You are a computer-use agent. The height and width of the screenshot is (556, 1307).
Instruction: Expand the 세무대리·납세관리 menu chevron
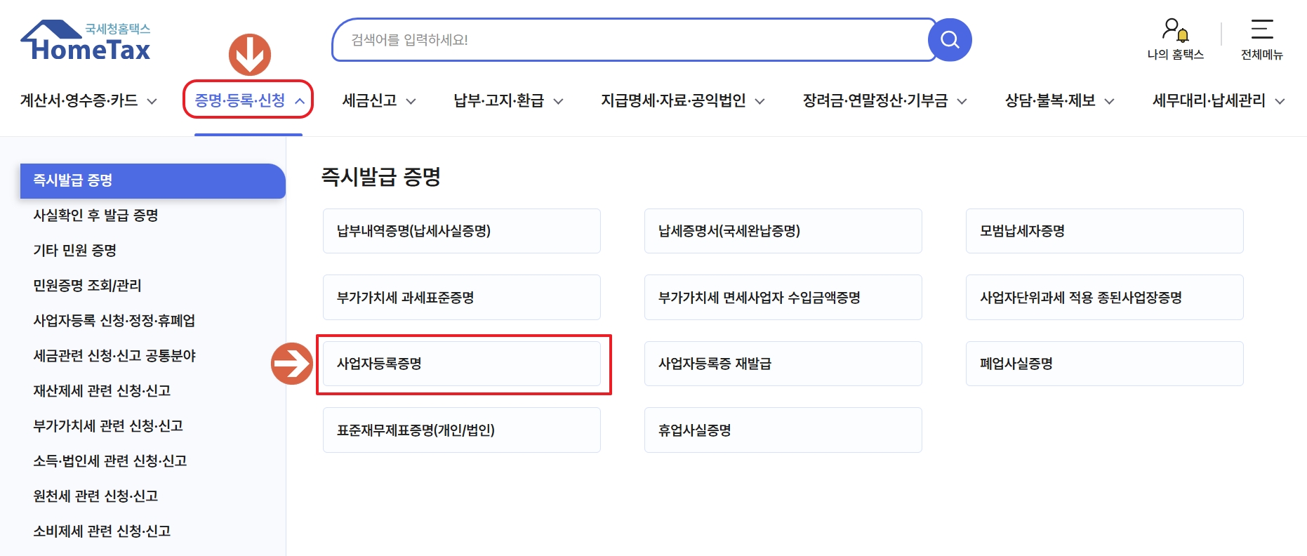pyautogui.click(x=1280, y=101)
